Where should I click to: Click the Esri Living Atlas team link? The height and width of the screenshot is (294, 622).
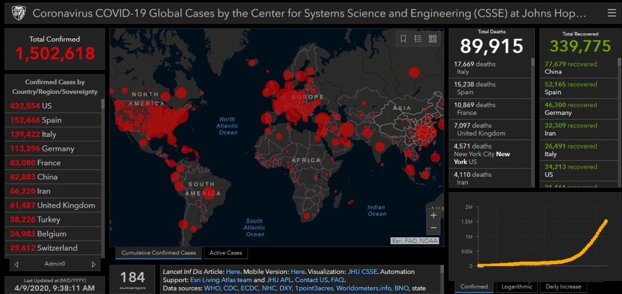tap(221, 280)
